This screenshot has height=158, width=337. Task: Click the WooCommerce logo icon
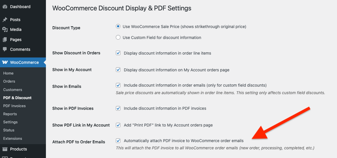tap(5, 62)
